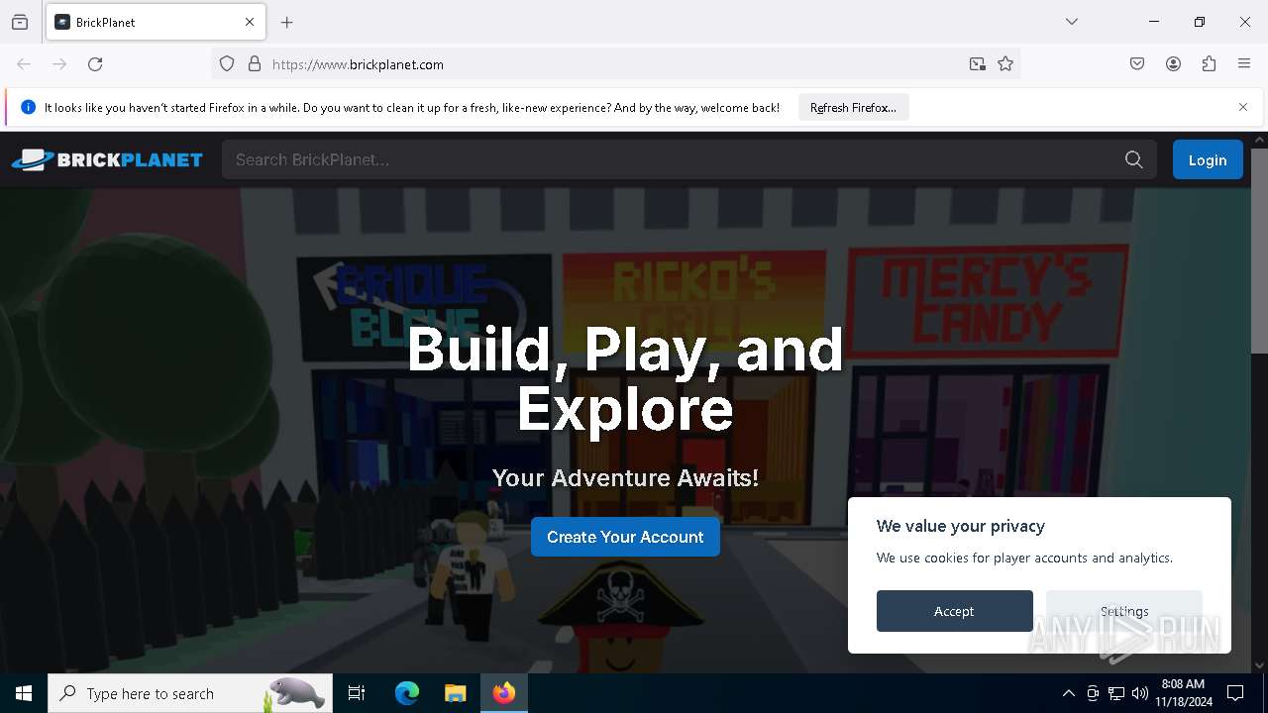Click the taskbar search box

pyautogui.click(x=190, y=693)
